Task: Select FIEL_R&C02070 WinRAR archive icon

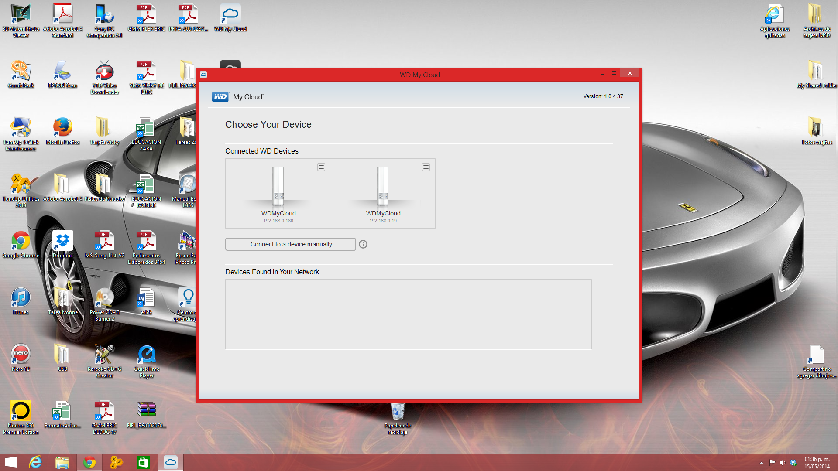Action: 146,414
